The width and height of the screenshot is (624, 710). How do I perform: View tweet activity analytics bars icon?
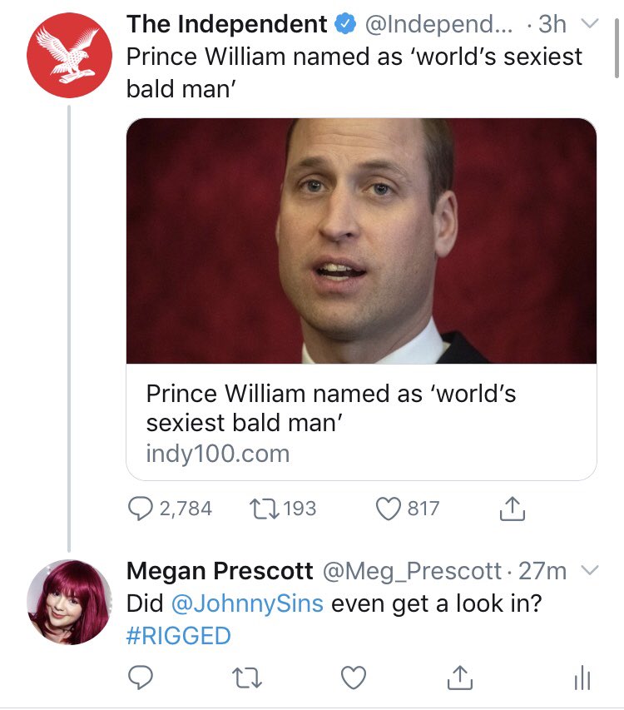click(582, 678)
